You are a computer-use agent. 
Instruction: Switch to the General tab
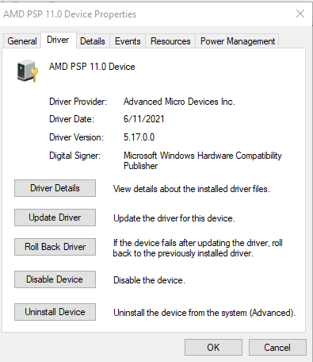coord(22,41)
